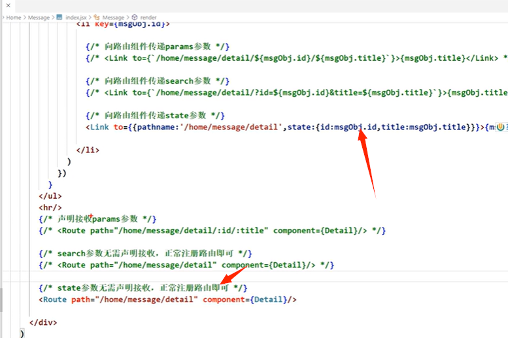Click the comment 向路由组件传递search参数
This screenshot has width=508, height=338.
(x=158, y=81)
